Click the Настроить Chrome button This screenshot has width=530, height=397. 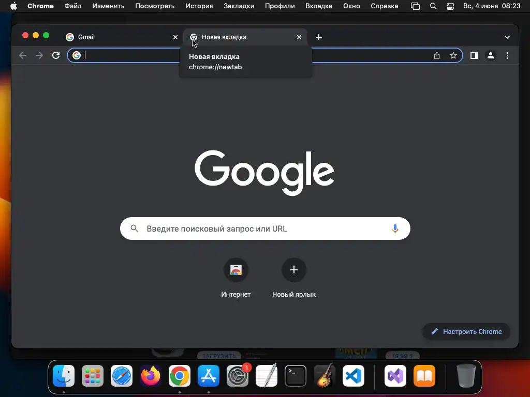point(466,331)
